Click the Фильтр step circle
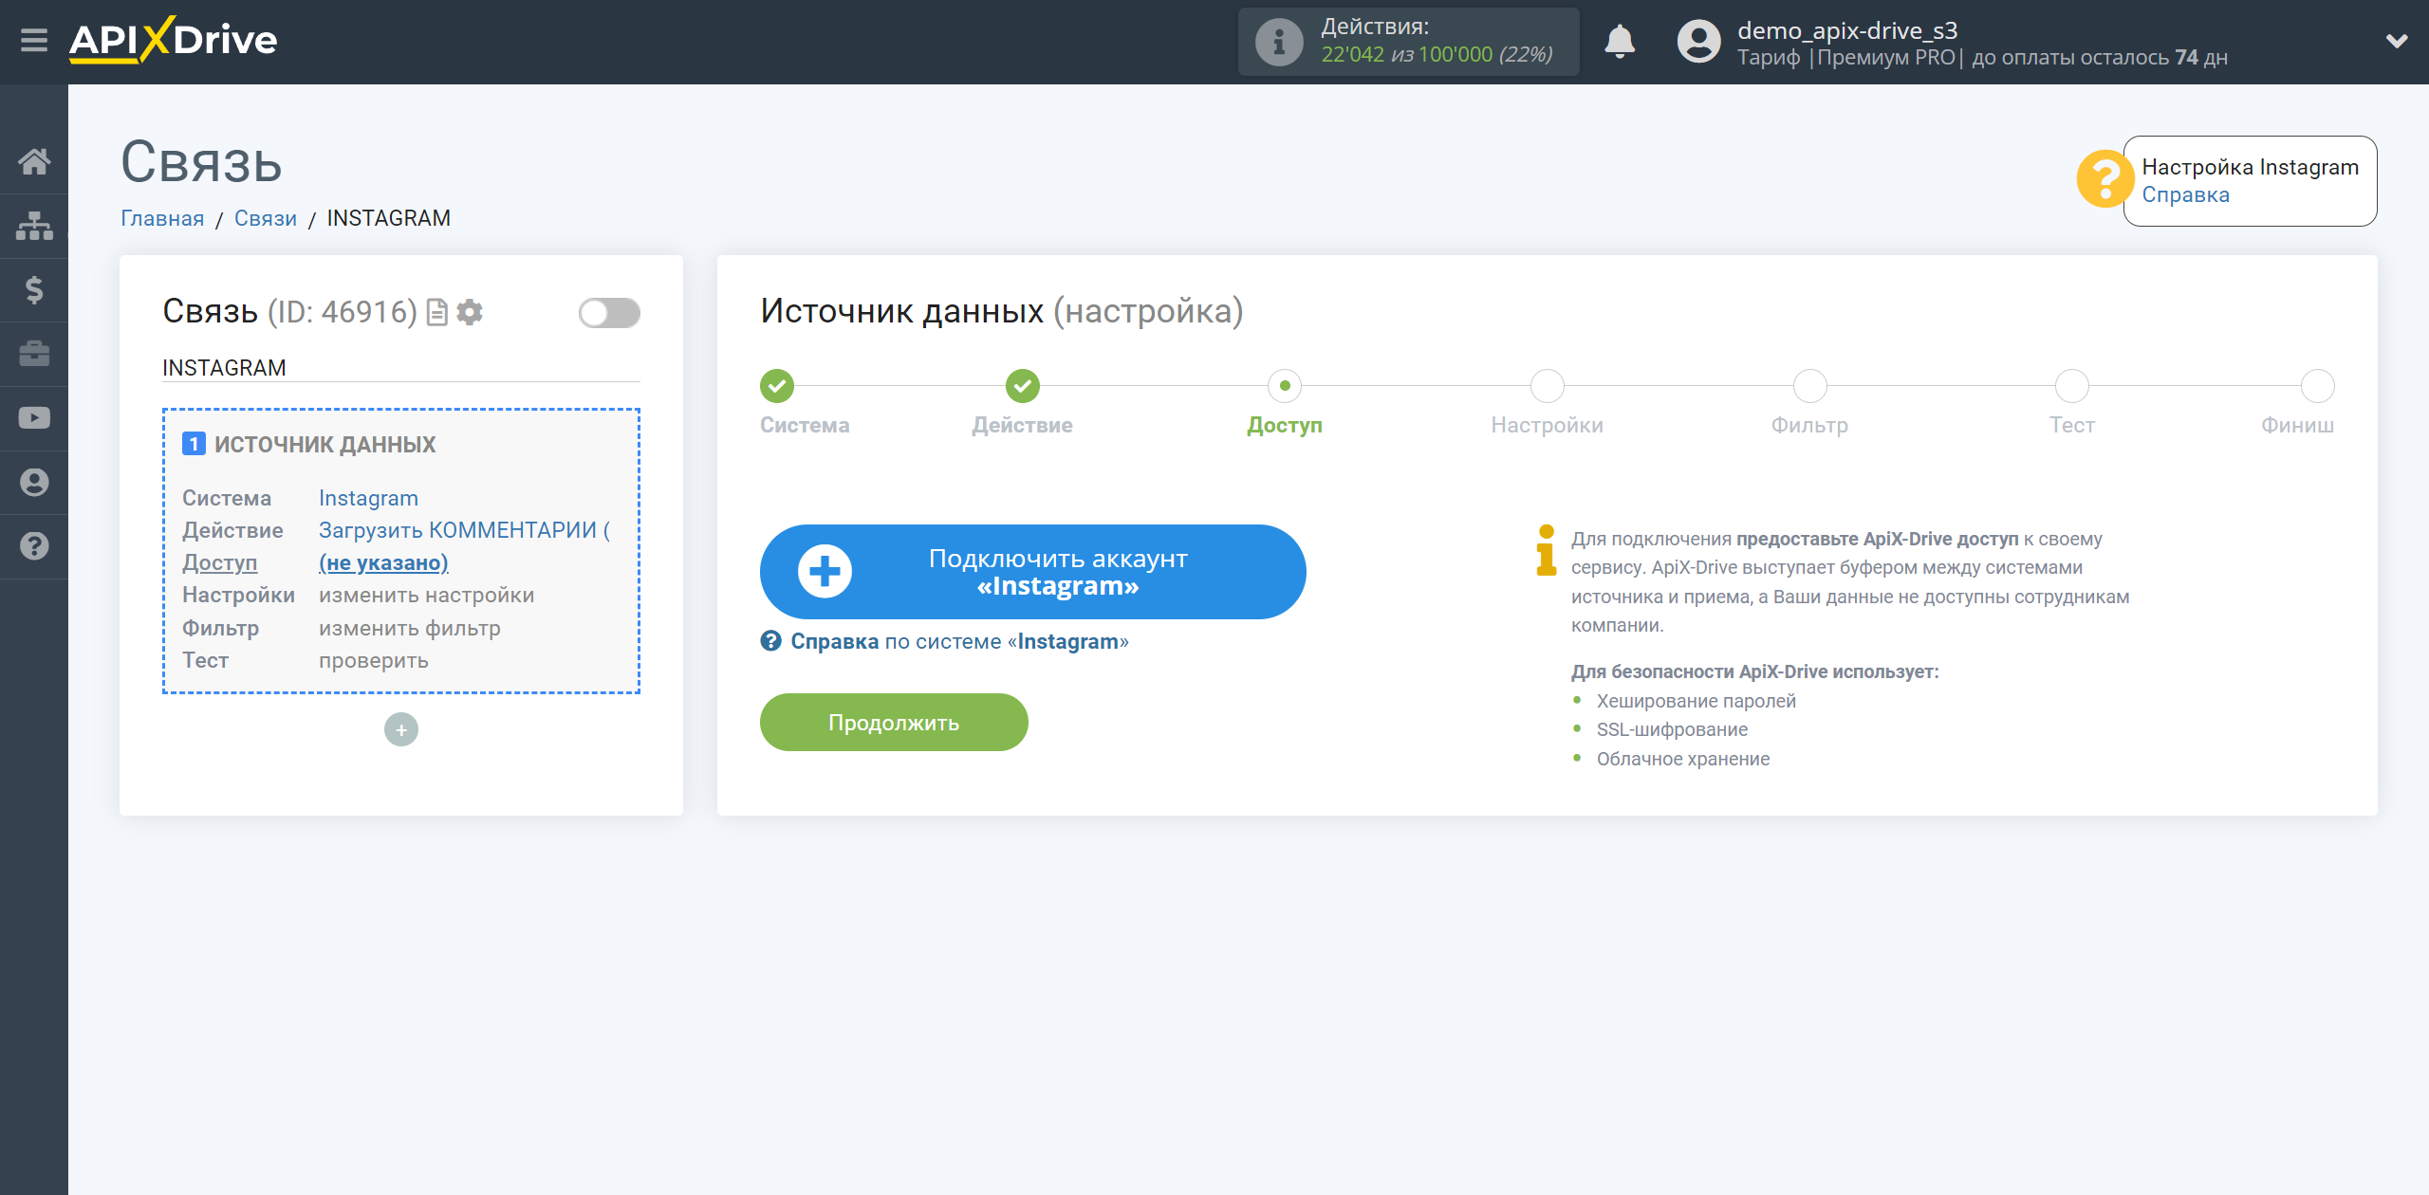This screenshot has height=1195, width=2429. (1810, 386)
